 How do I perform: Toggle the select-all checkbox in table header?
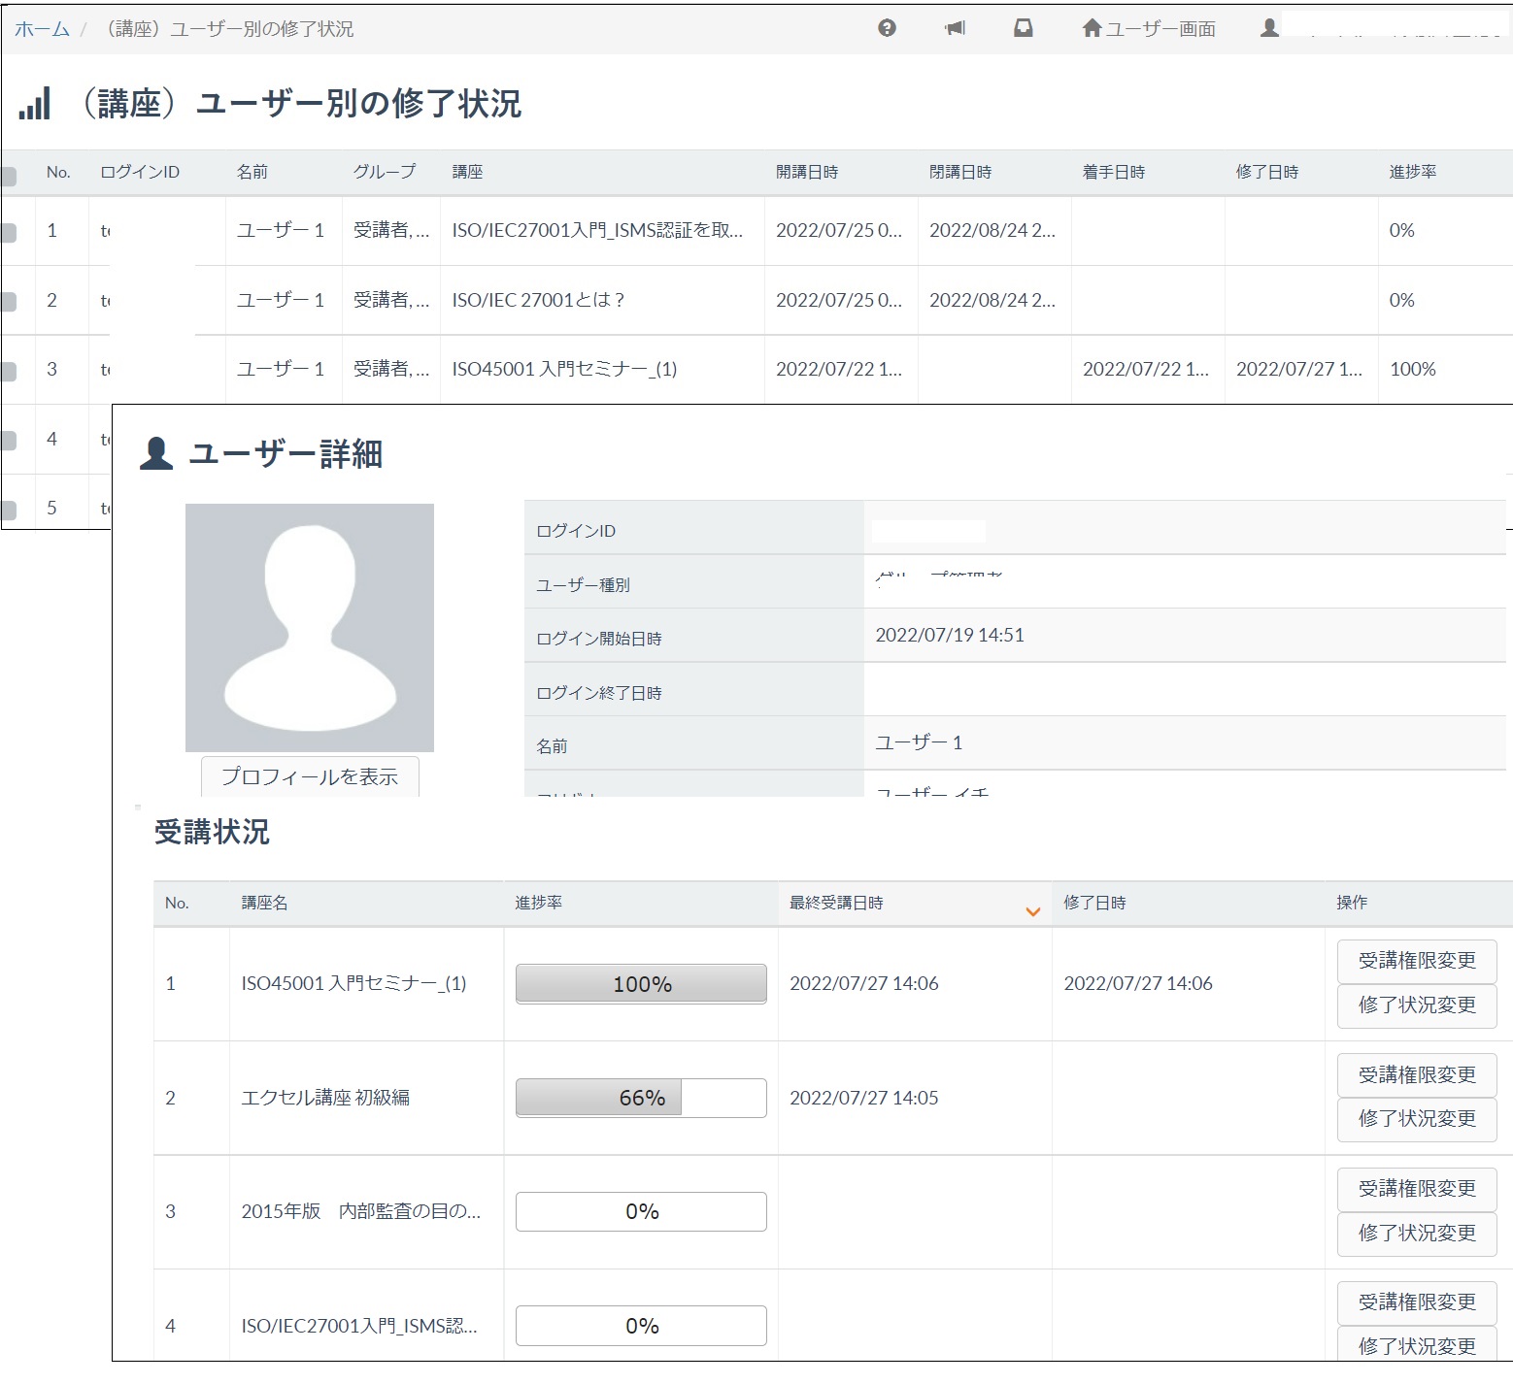click(x=8, y=177)
